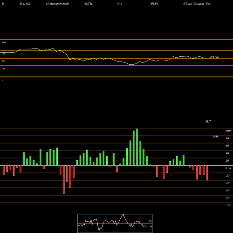Viewport: 233px width, 233px height.
Task: Click the 39 label in mini chart
Action: pos(151,221)
